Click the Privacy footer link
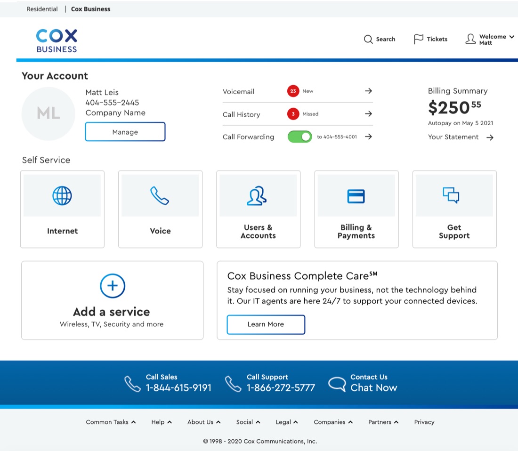518x451 pixels. tap(424, 422)
